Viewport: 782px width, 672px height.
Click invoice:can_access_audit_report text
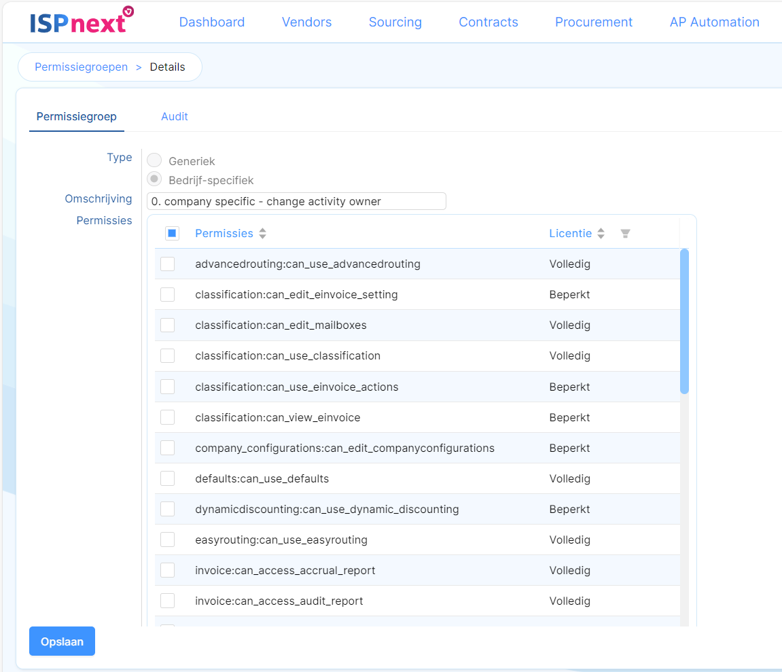pyautogui.click(x=279, y=601)
